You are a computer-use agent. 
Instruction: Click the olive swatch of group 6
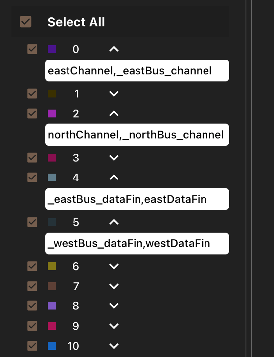[52, 266]
